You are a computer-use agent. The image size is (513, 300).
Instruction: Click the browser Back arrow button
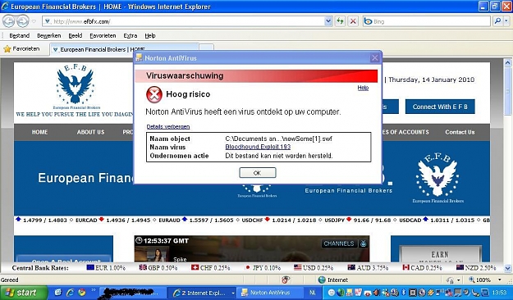pyautogui.click(x=9, y=21)
